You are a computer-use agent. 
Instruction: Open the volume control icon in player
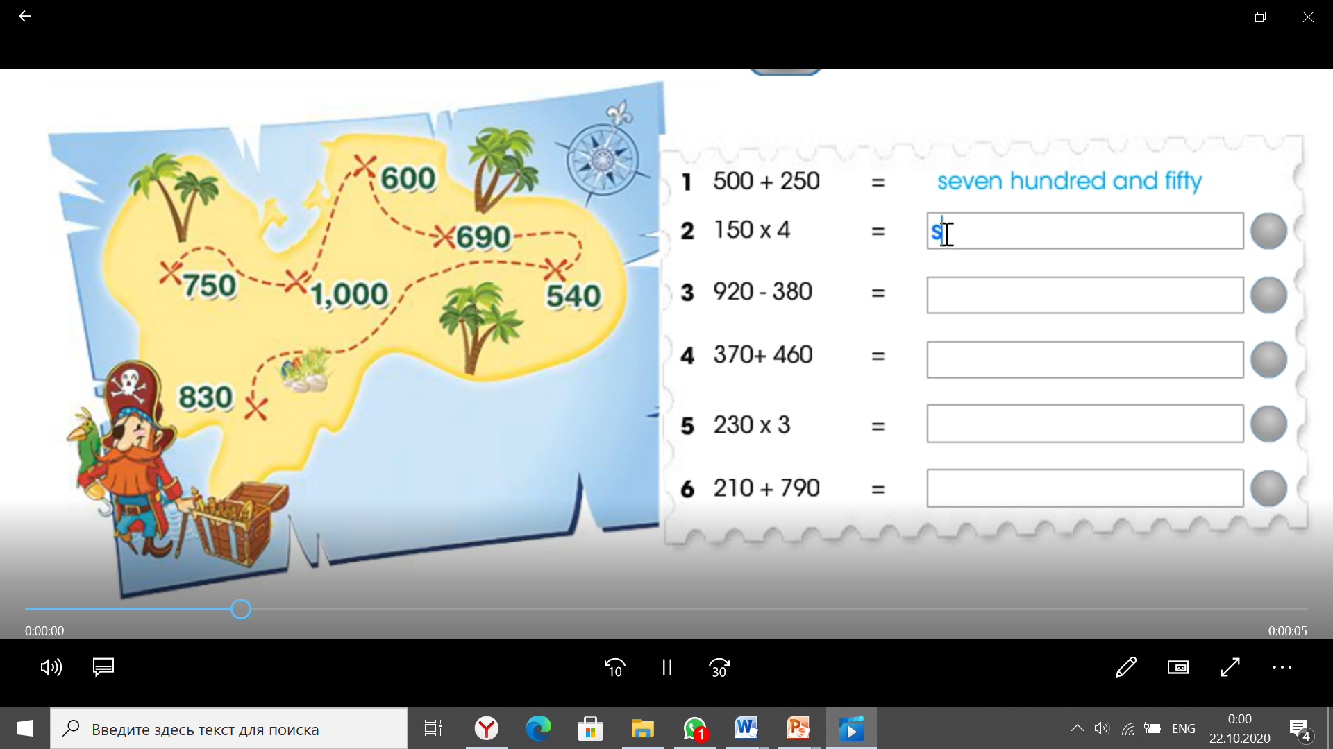(x=51, y=667)
